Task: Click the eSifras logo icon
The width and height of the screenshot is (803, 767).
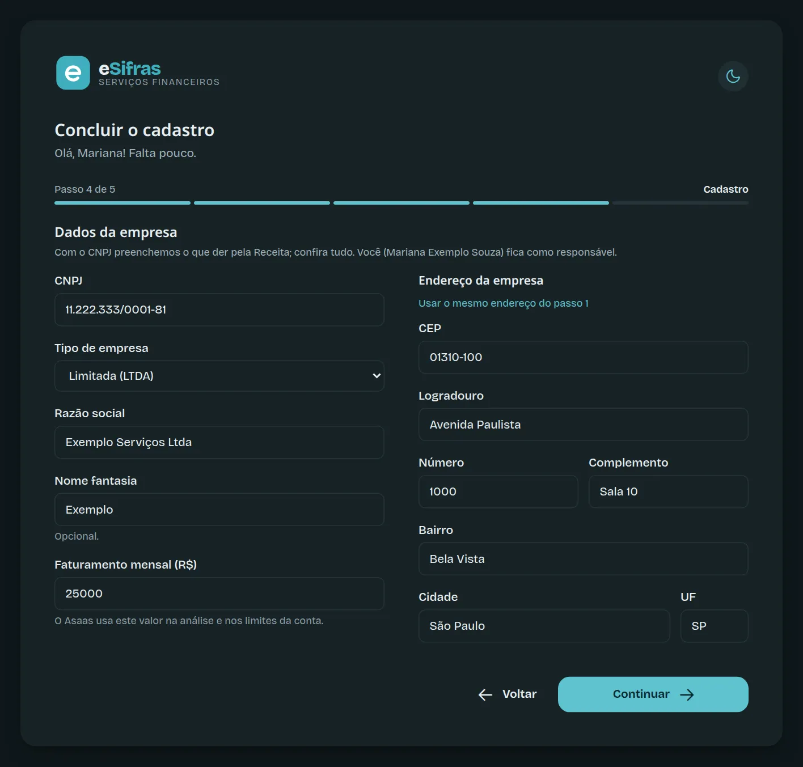Action: (73, 73)
